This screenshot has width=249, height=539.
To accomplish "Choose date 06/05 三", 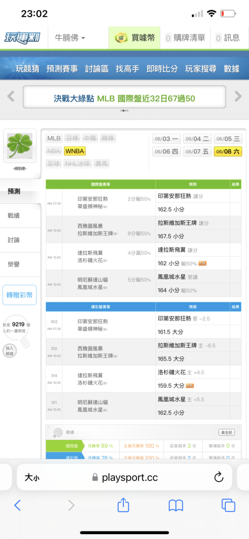I will (228, 139).
